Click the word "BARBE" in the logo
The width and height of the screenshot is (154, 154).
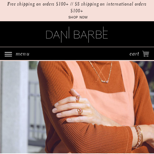91,34
